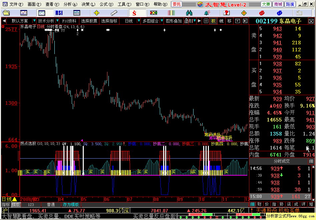Click the traffic light signal icon
The height and width of the screenshot is (220, 316).
tap(153, 13)
